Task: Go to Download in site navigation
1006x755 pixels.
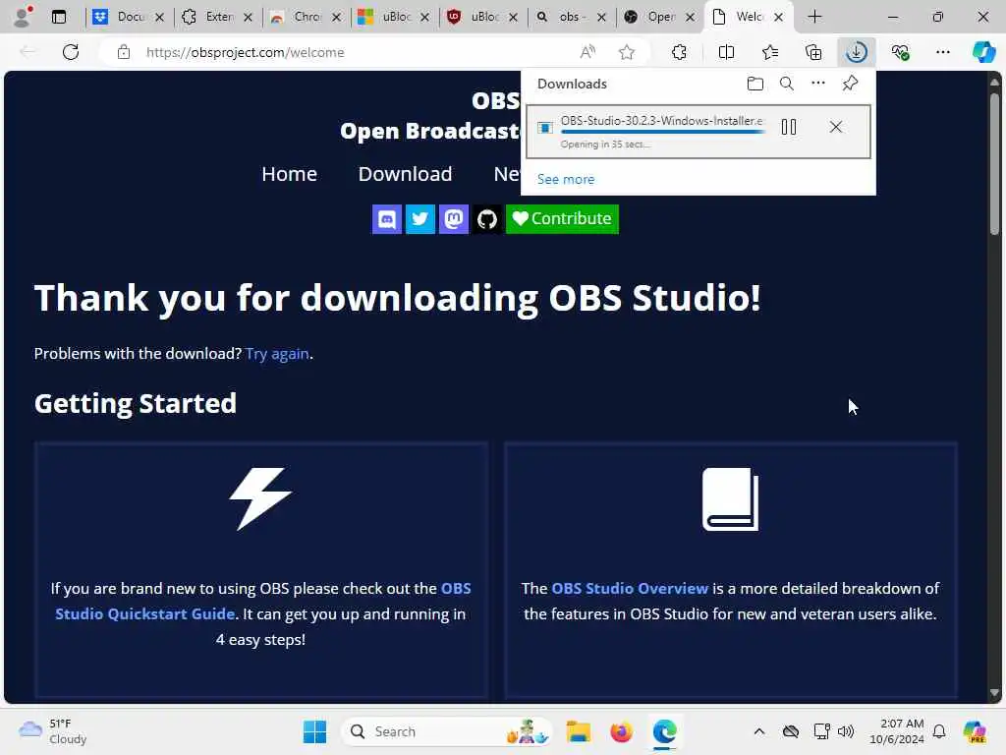Action: tap(405, 174)
